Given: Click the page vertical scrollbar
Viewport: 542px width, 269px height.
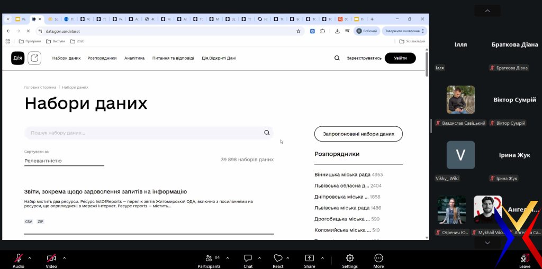Looking at the screenshot, I should tap(427, 106).
